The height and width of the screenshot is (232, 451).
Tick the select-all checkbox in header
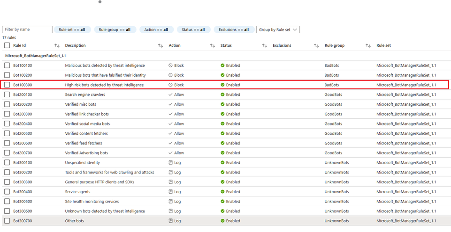coord(7,45)
